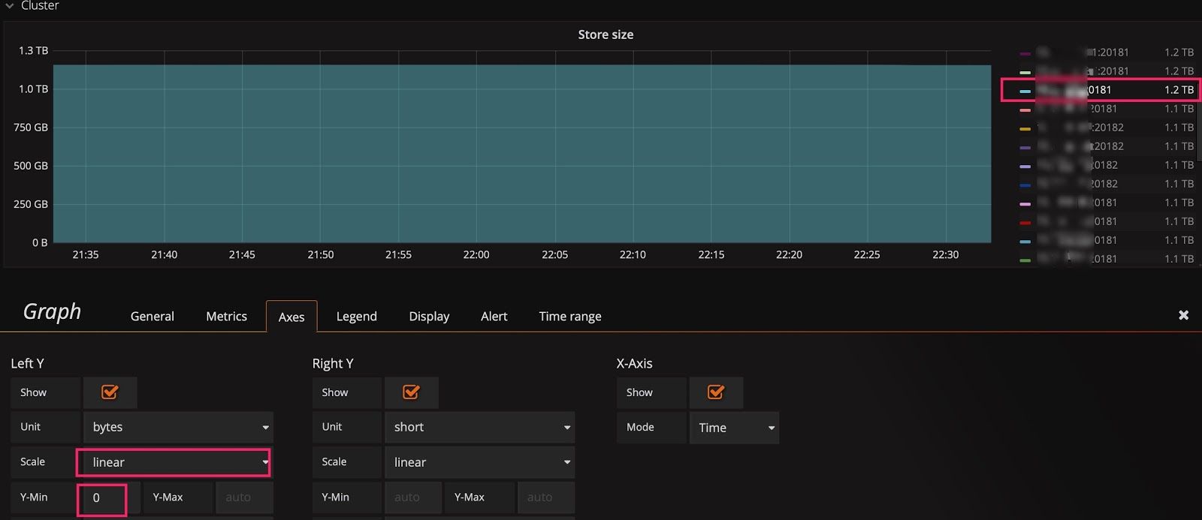Close the graph editor with the X icon
The height and width of the screenshot is (520, 1202).
pos(1183,315)
